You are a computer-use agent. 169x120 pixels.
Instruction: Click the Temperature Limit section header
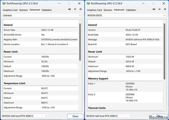pos(14,83)
